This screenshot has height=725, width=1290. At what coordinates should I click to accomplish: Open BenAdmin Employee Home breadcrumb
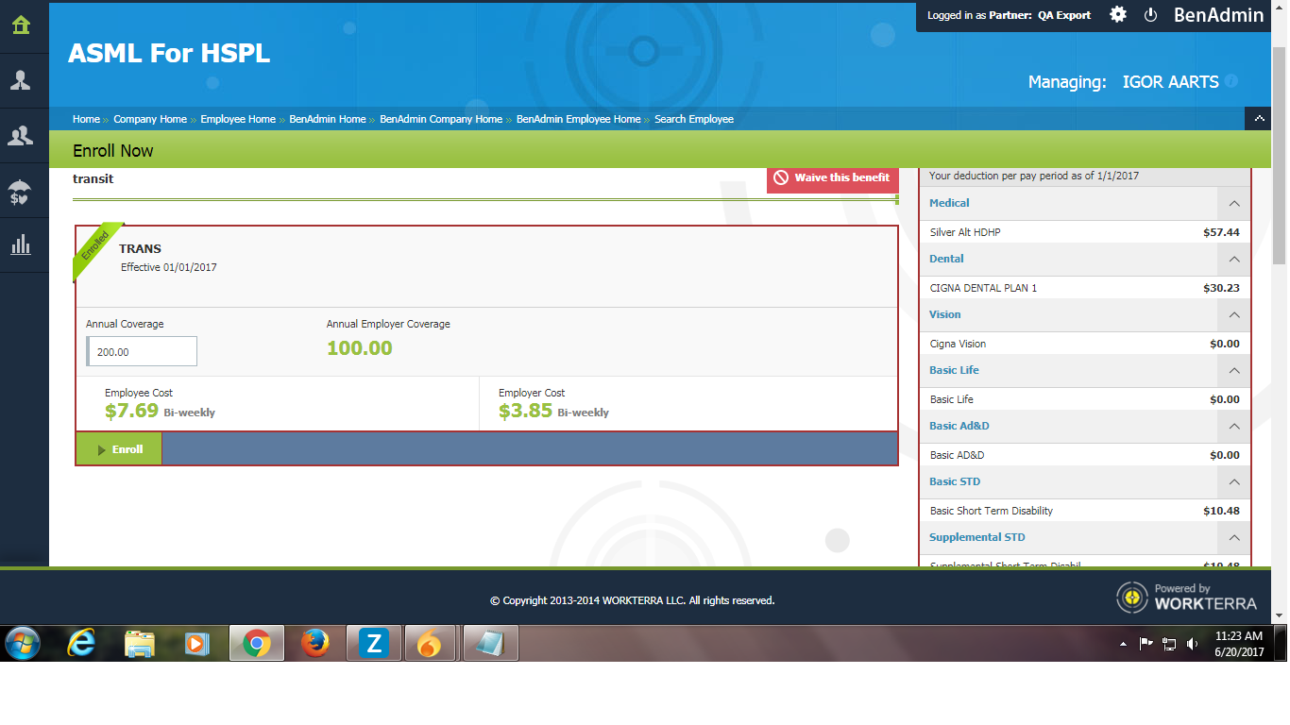[x=578, y=119]
